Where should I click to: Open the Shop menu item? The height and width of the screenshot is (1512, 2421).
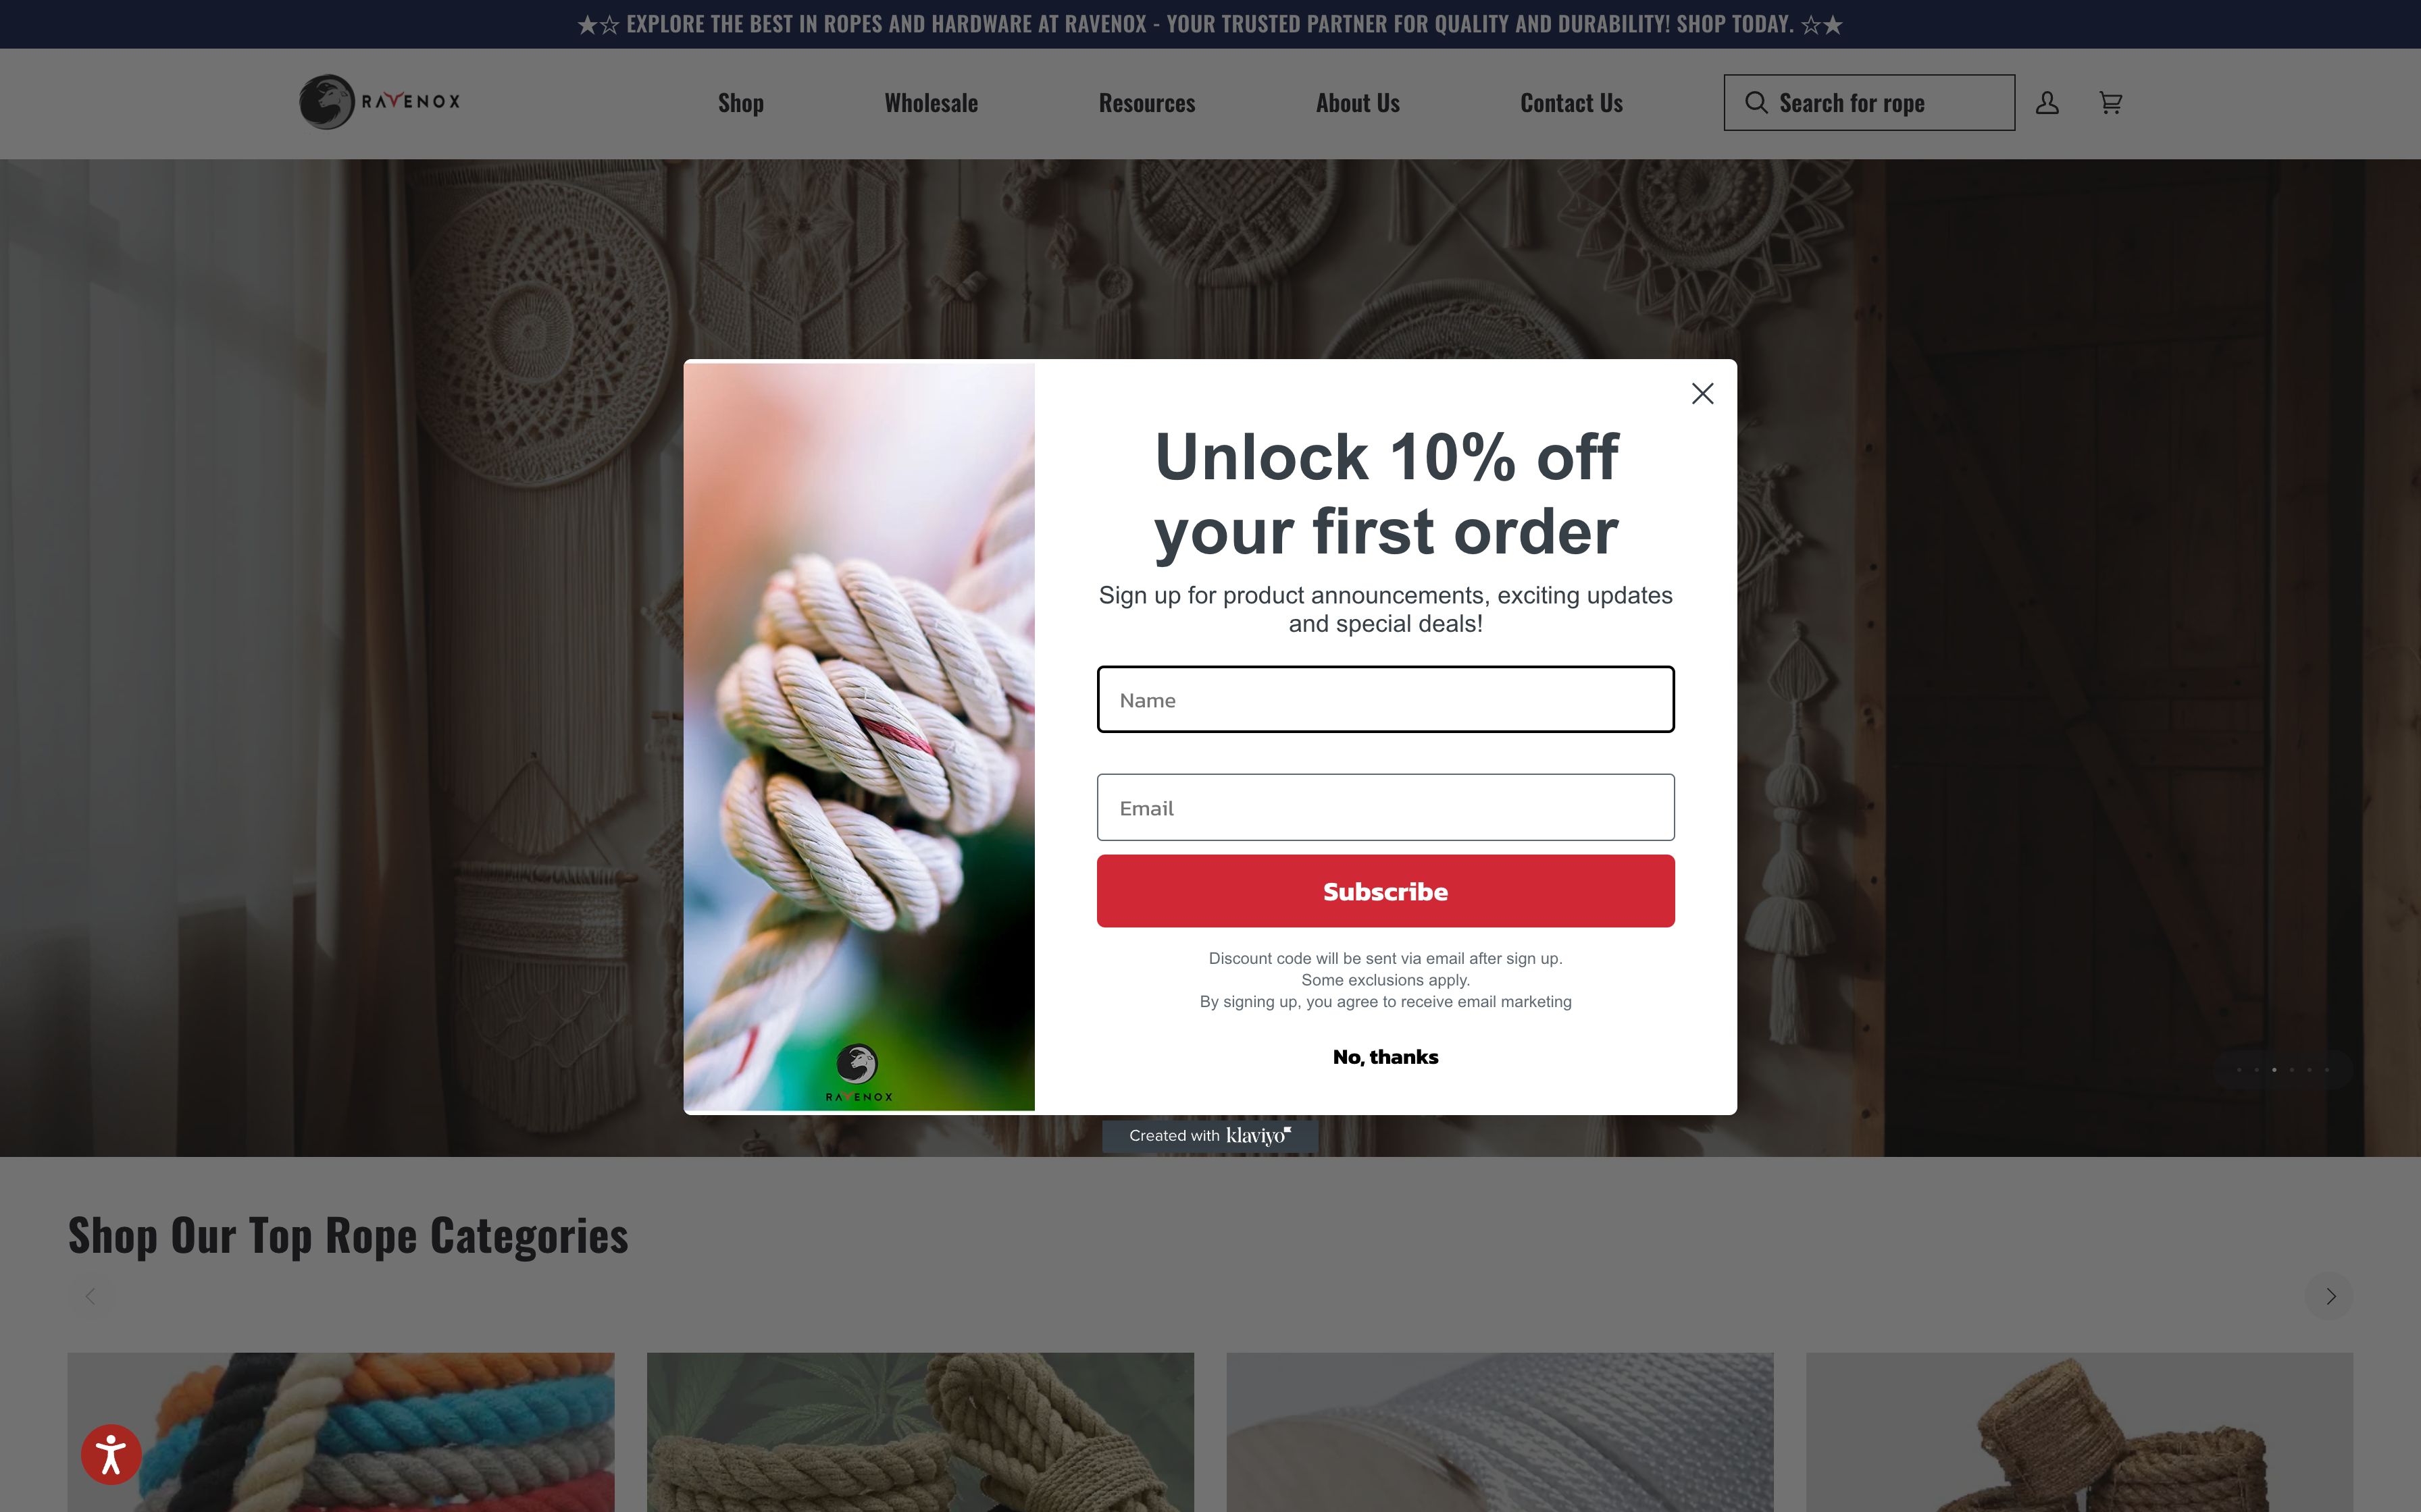click(x=741, y=101)
